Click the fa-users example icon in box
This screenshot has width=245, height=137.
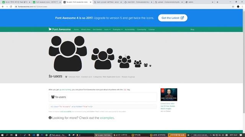(53, 97)
